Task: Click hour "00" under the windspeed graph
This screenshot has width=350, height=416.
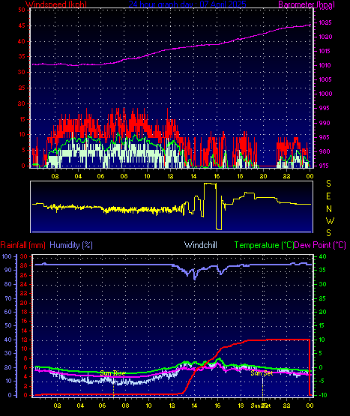Action: [310, 176]
